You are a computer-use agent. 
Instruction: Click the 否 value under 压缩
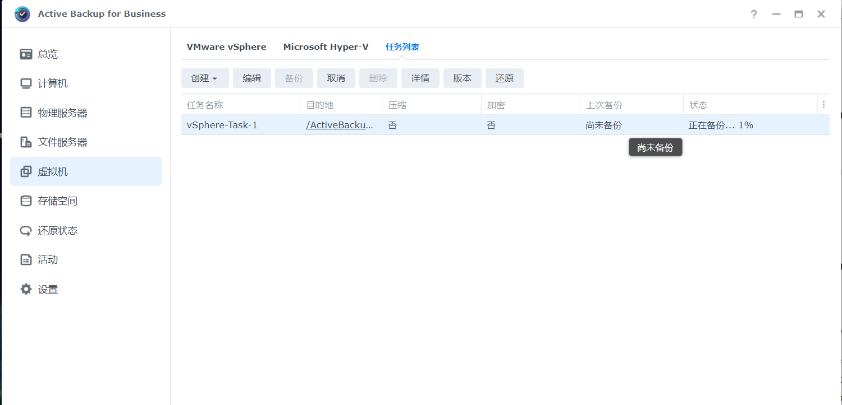(392, 125)
